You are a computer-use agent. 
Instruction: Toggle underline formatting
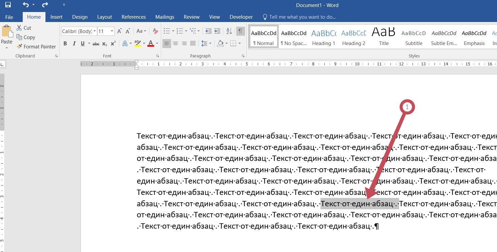(x=83, y=43)
